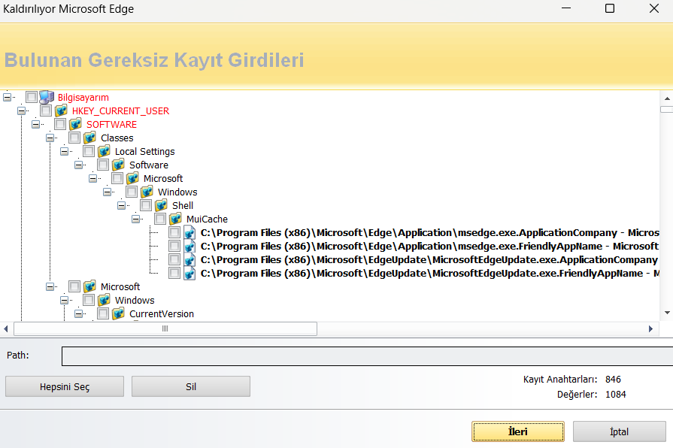Tick the Classes key checkbox
673x448 pixels.
click(x=74, y=138)
